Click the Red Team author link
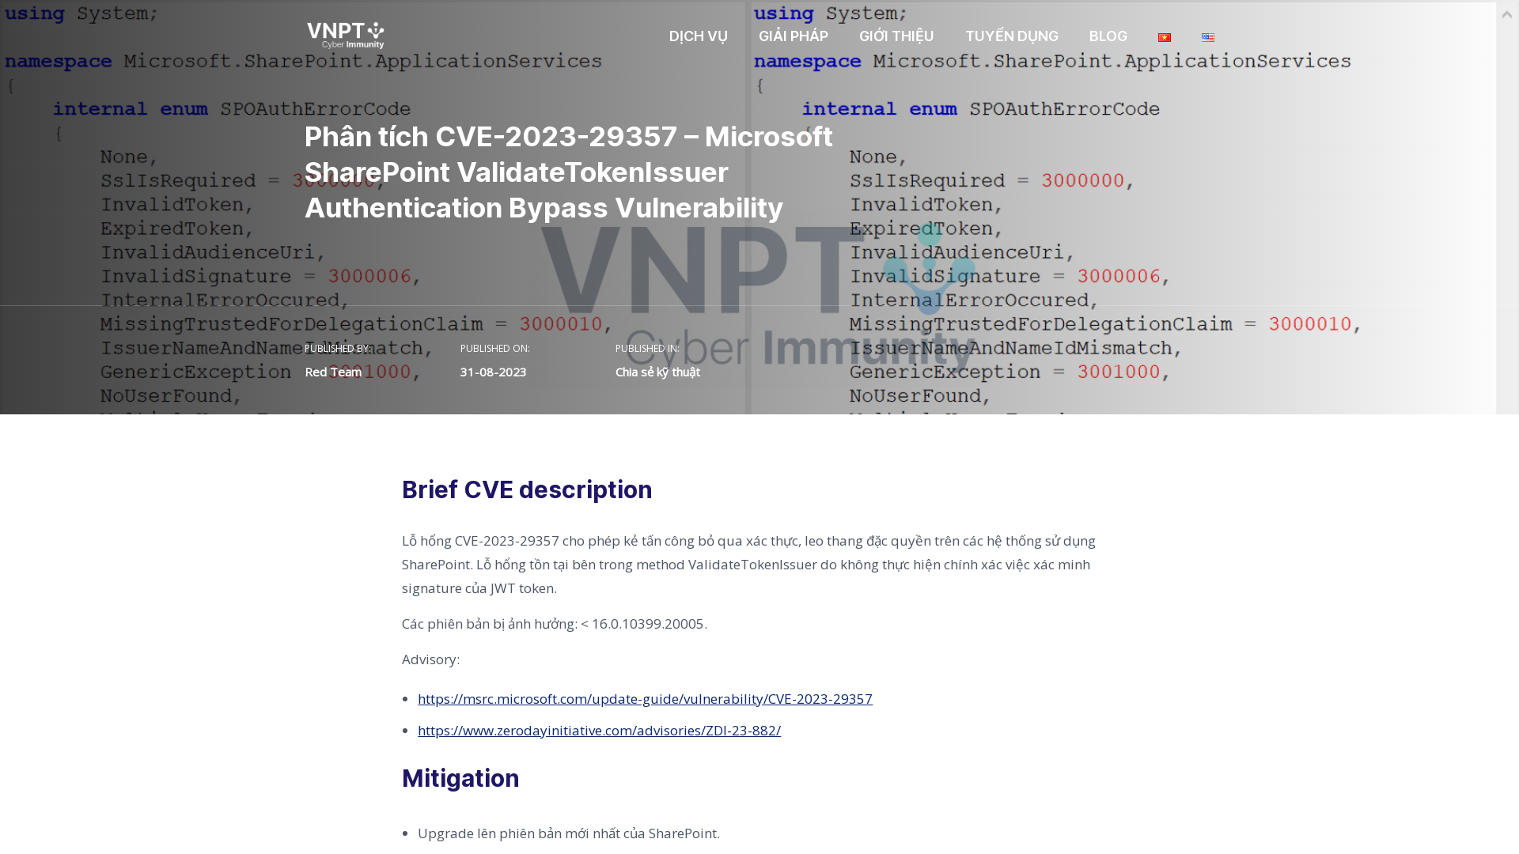 coord(333,372)
